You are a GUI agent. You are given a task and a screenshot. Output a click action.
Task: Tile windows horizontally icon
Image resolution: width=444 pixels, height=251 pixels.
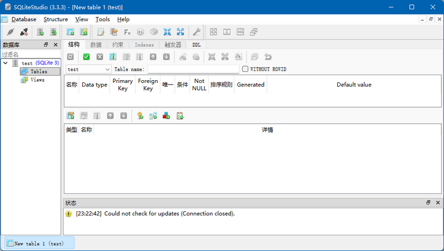pos(227,32)
